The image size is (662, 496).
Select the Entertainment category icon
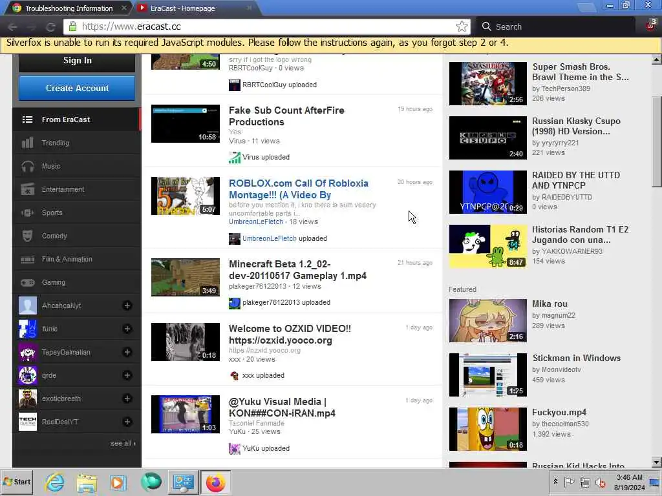click(28, 189)
